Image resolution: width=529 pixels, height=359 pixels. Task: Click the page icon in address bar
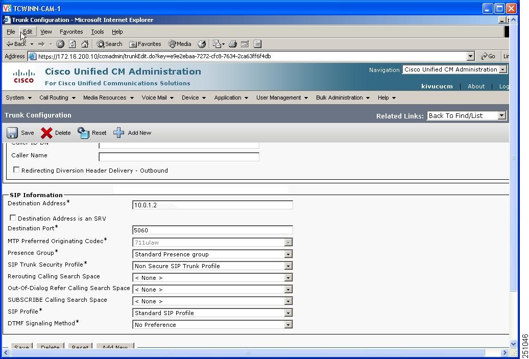33,56
